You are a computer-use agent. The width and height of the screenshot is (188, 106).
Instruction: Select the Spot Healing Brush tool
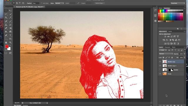point(6,21)
